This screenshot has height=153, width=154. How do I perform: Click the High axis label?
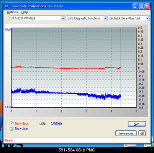(x=8, y=30)
